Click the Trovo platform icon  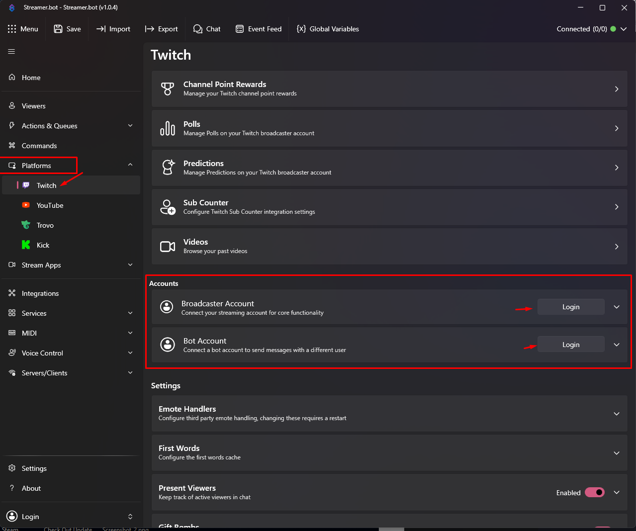26,225
